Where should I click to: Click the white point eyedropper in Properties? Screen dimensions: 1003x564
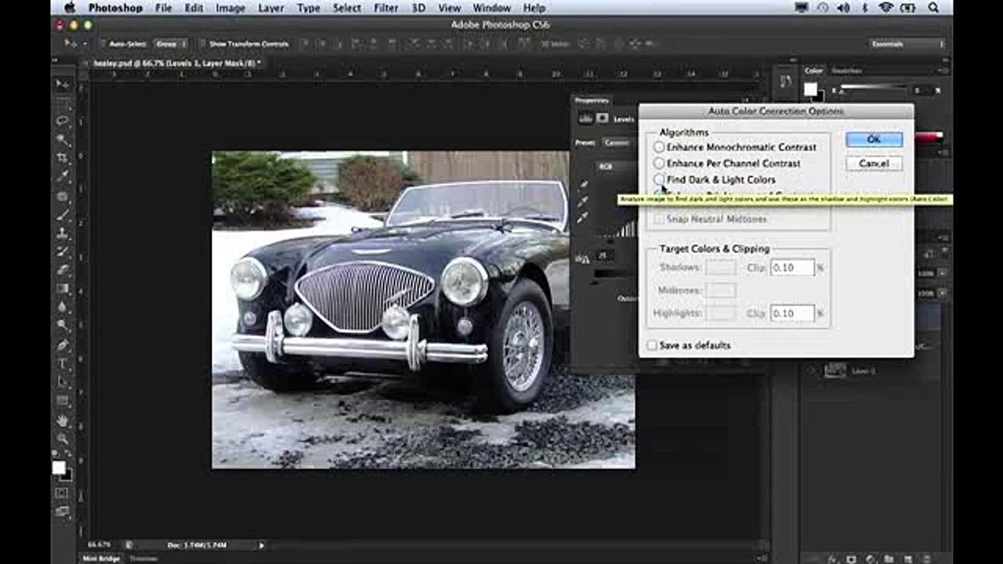click(584, 218)
